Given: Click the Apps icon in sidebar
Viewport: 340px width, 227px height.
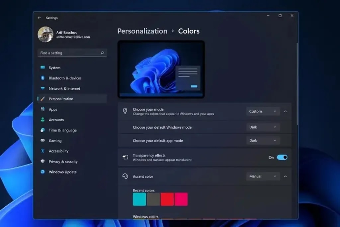Looking at the screenshot, I should (x=42, y=109).
